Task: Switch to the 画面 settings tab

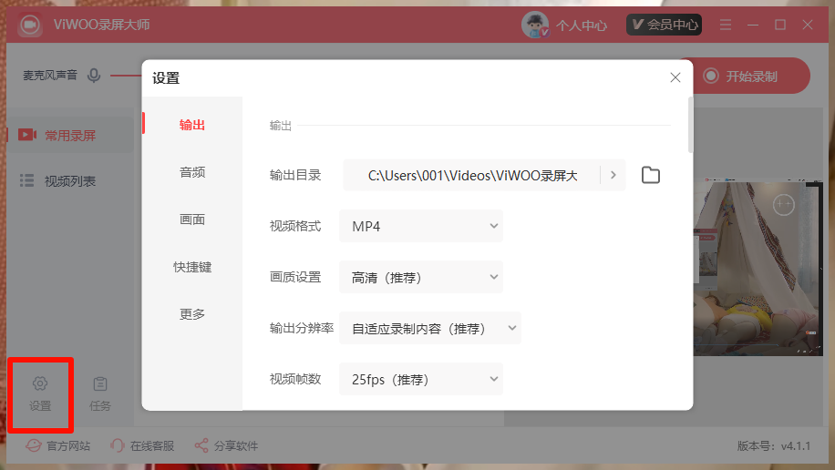Action: (x=192, y=220)
